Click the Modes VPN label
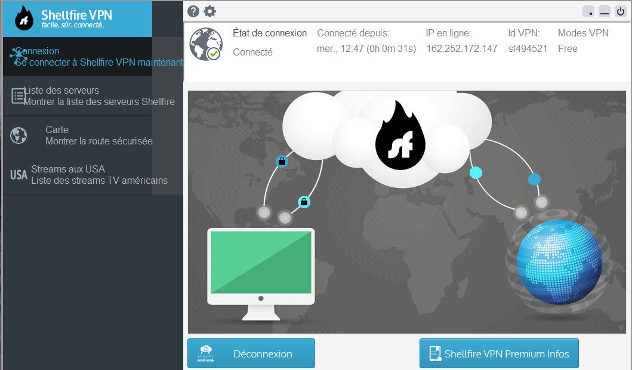The image size is (632, 370). pyautogui.click(x=583, y=33)
